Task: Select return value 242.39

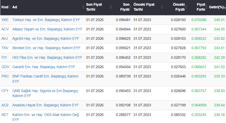Action: coord(219,57)
